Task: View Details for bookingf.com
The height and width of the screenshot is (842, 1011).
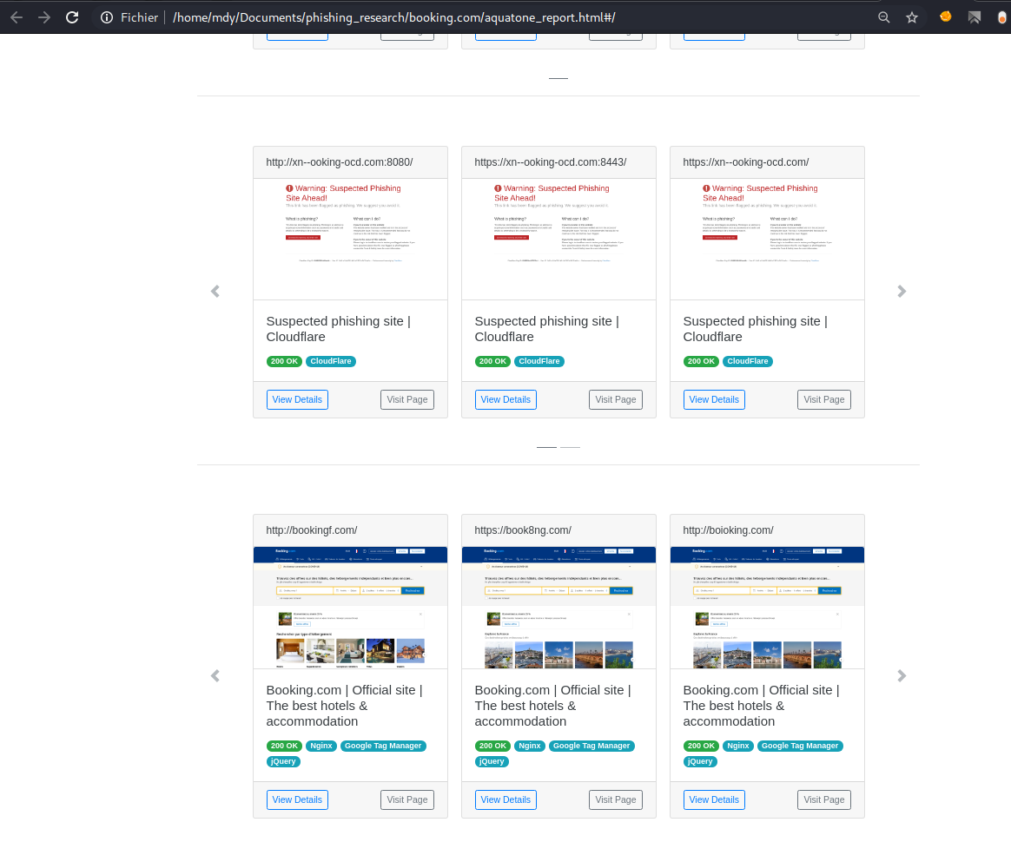Action: [x=297, y=799]
